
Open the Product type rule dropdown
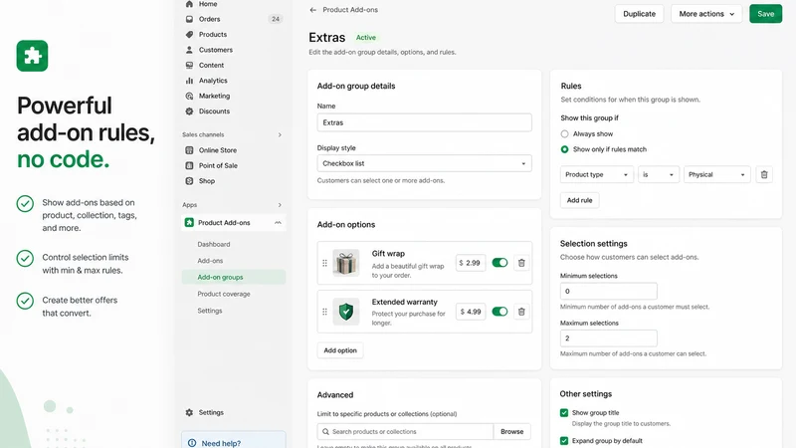click(597, 175)
